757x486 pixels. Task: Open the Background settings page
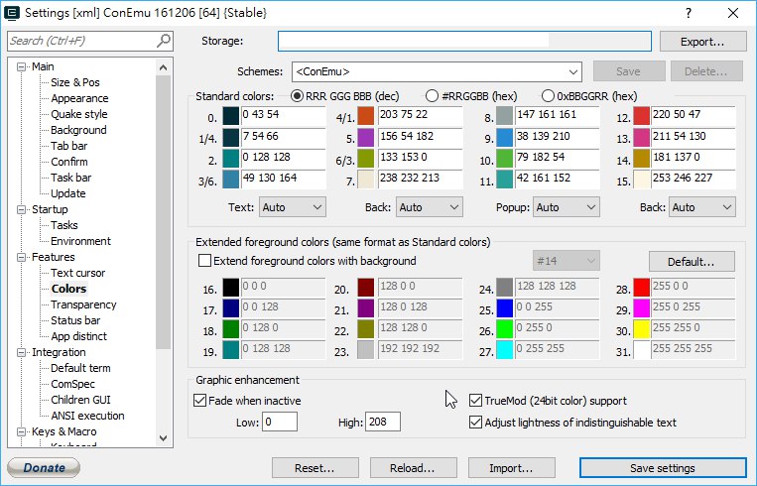coord(78,130)
